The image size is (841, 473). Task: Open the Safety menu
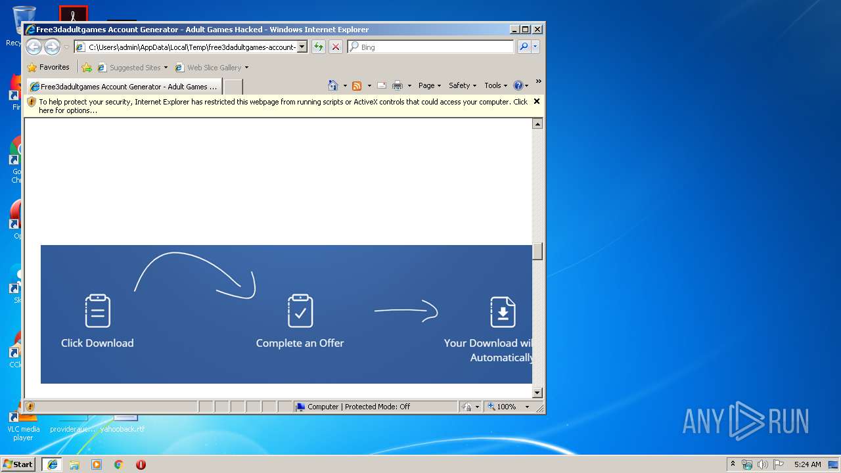pyautogui.click(x=463, y=85)
